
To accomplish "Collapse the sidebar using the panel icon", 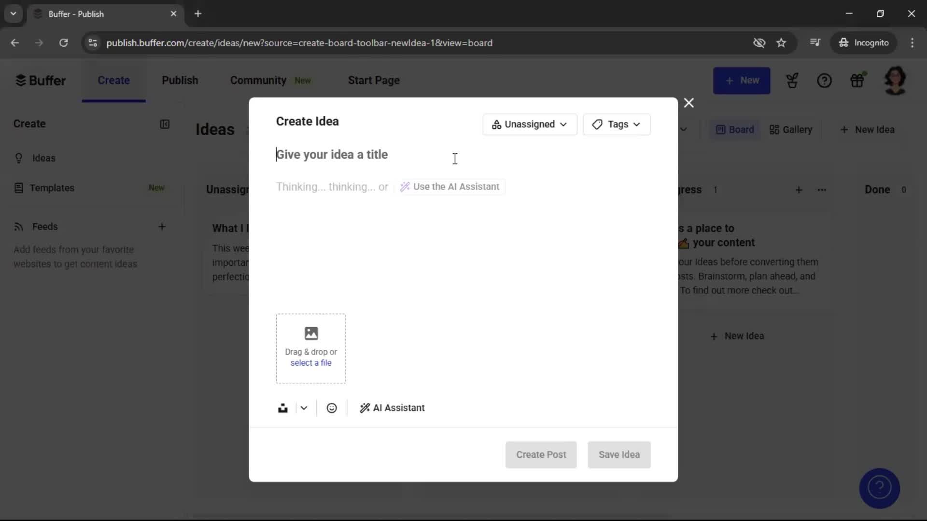I will (x=165, y=124).
